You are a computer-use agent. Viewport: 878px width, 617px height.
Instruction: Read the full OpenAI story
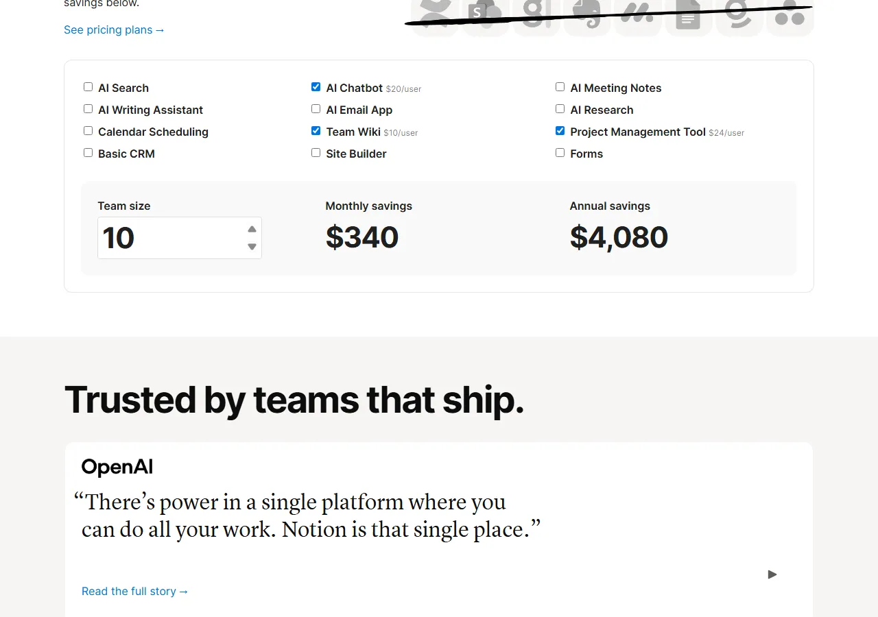(x=134, y=591)
